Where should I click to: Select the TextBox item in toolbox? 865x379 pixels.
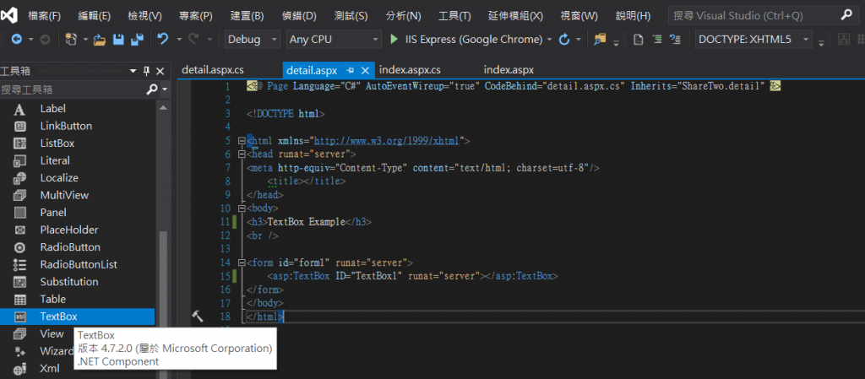tap(77, 317)
